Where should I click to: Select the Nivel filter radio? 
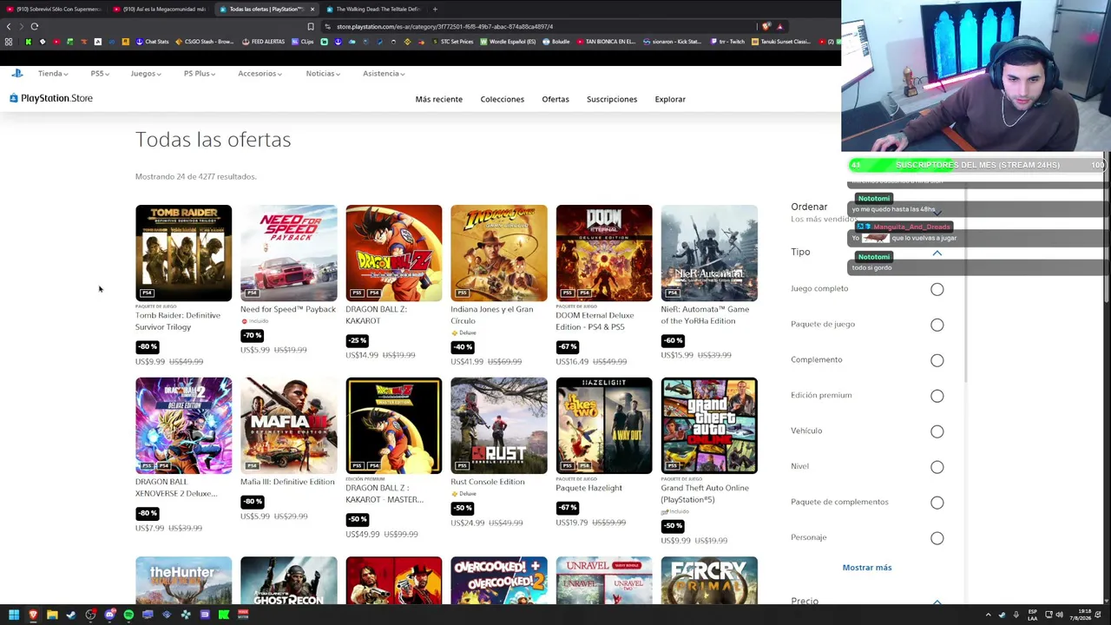click(937, 467)
